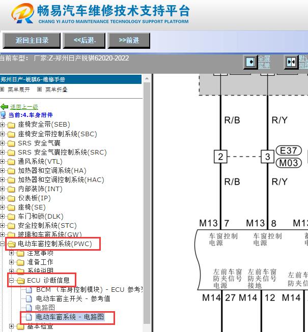The image size is (308, 332).
Task: Select 菜单折叠 to collapse the menu
Action: point(56,89)
